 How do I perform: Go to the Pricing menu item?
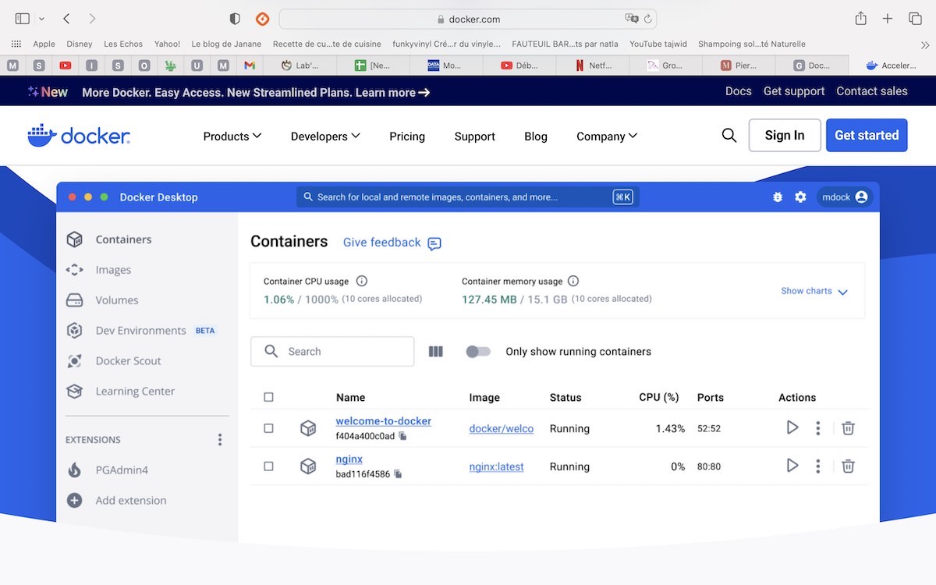click(x=407, y=136)
